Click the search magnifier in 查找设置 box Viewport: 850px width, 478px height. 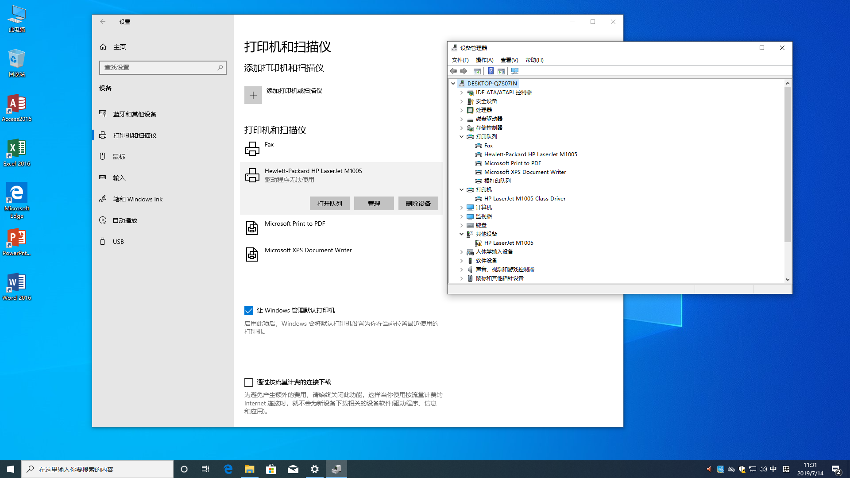pos(220,67)
